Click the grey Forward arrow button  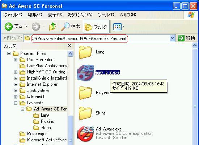[36, 27]
